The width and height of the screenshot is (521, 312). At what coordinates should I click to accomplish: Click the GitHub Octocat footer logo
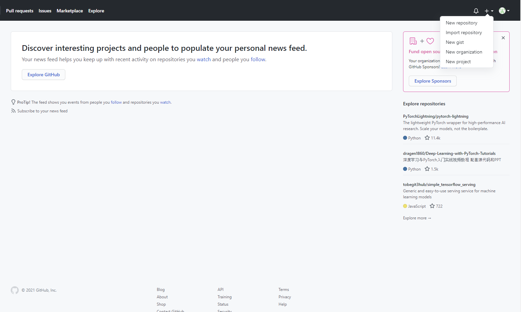tap(15, 290)
